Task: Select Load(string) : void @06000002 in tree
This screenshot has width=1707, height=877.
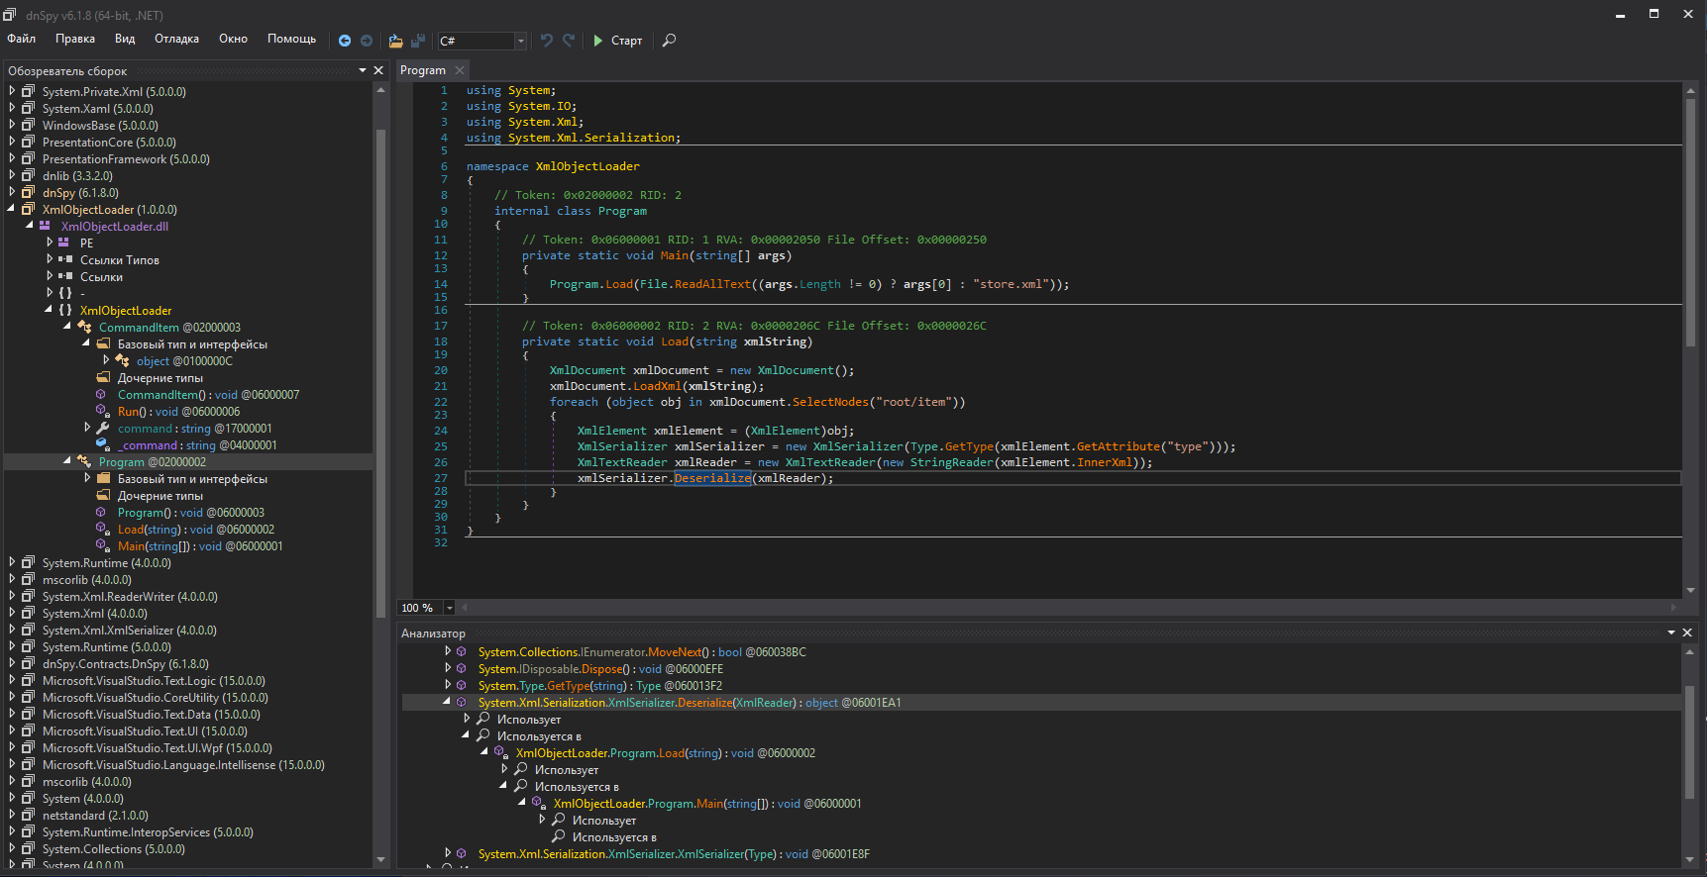Action: 196,530
